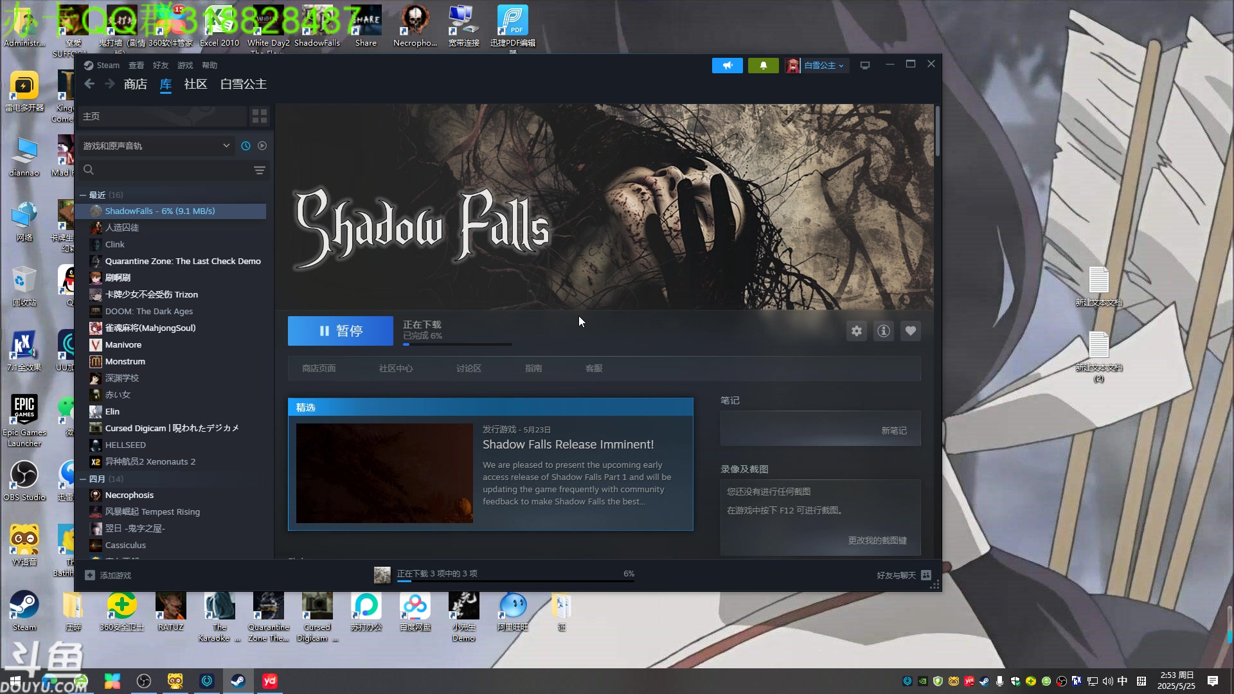Screen dimensions: 1234x694
Task: Click the Steam announcements megaphone icon
Action: pos(727,66)
